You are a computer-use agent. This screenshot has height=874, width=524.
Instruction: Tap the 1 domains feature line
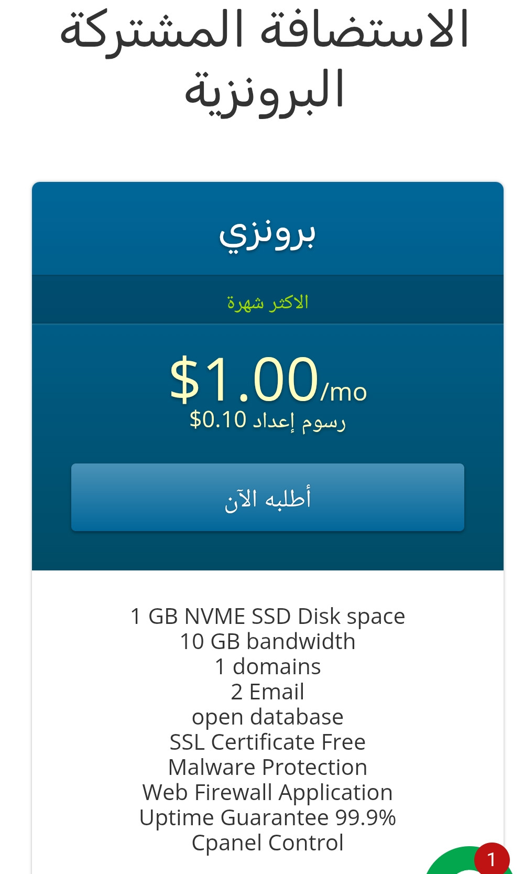268,666
